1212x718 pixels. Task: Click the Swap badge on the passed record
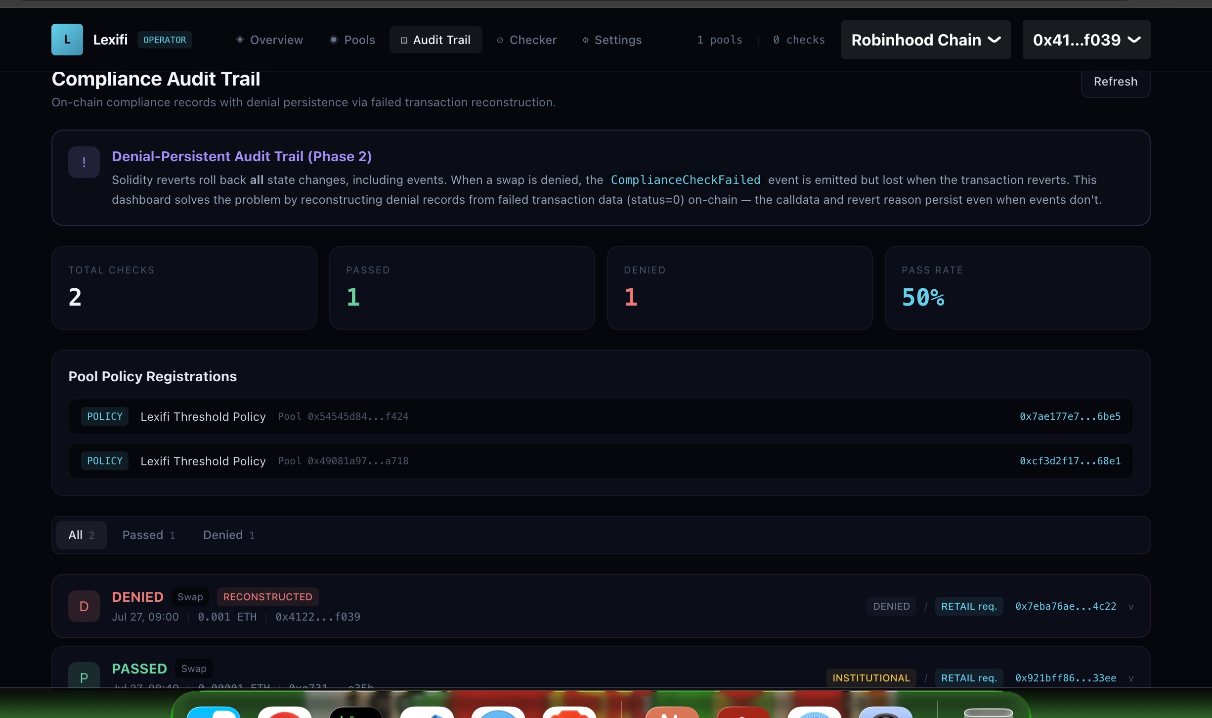tap(194, 669)
